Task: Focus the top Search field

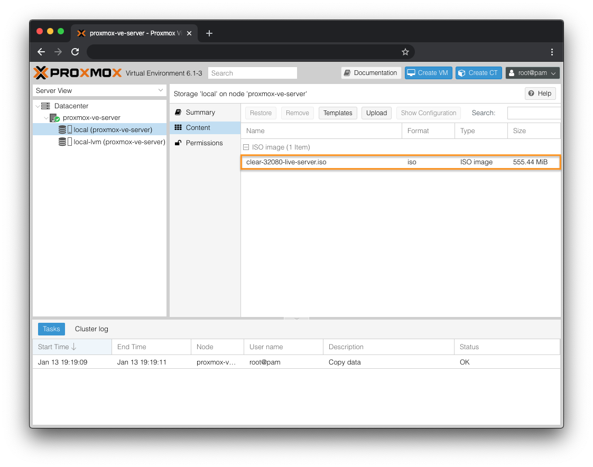Action: point(253,73)
